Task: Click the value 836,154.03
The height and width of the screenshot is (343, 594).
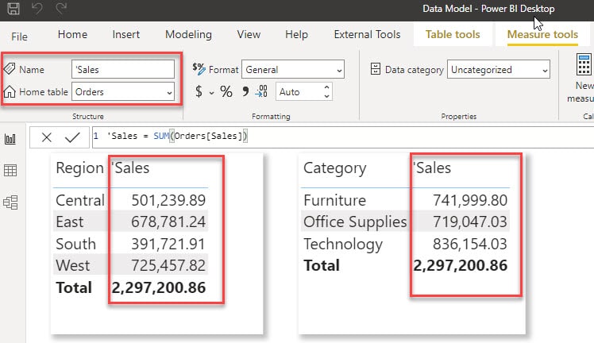Action: point(470,244)
